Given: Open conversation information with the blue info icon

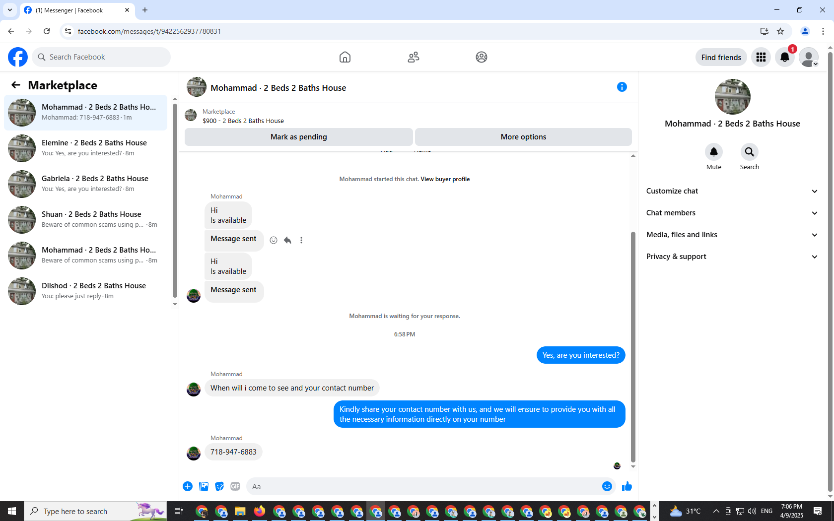Looking at the screenshot, I should point(622,87).
